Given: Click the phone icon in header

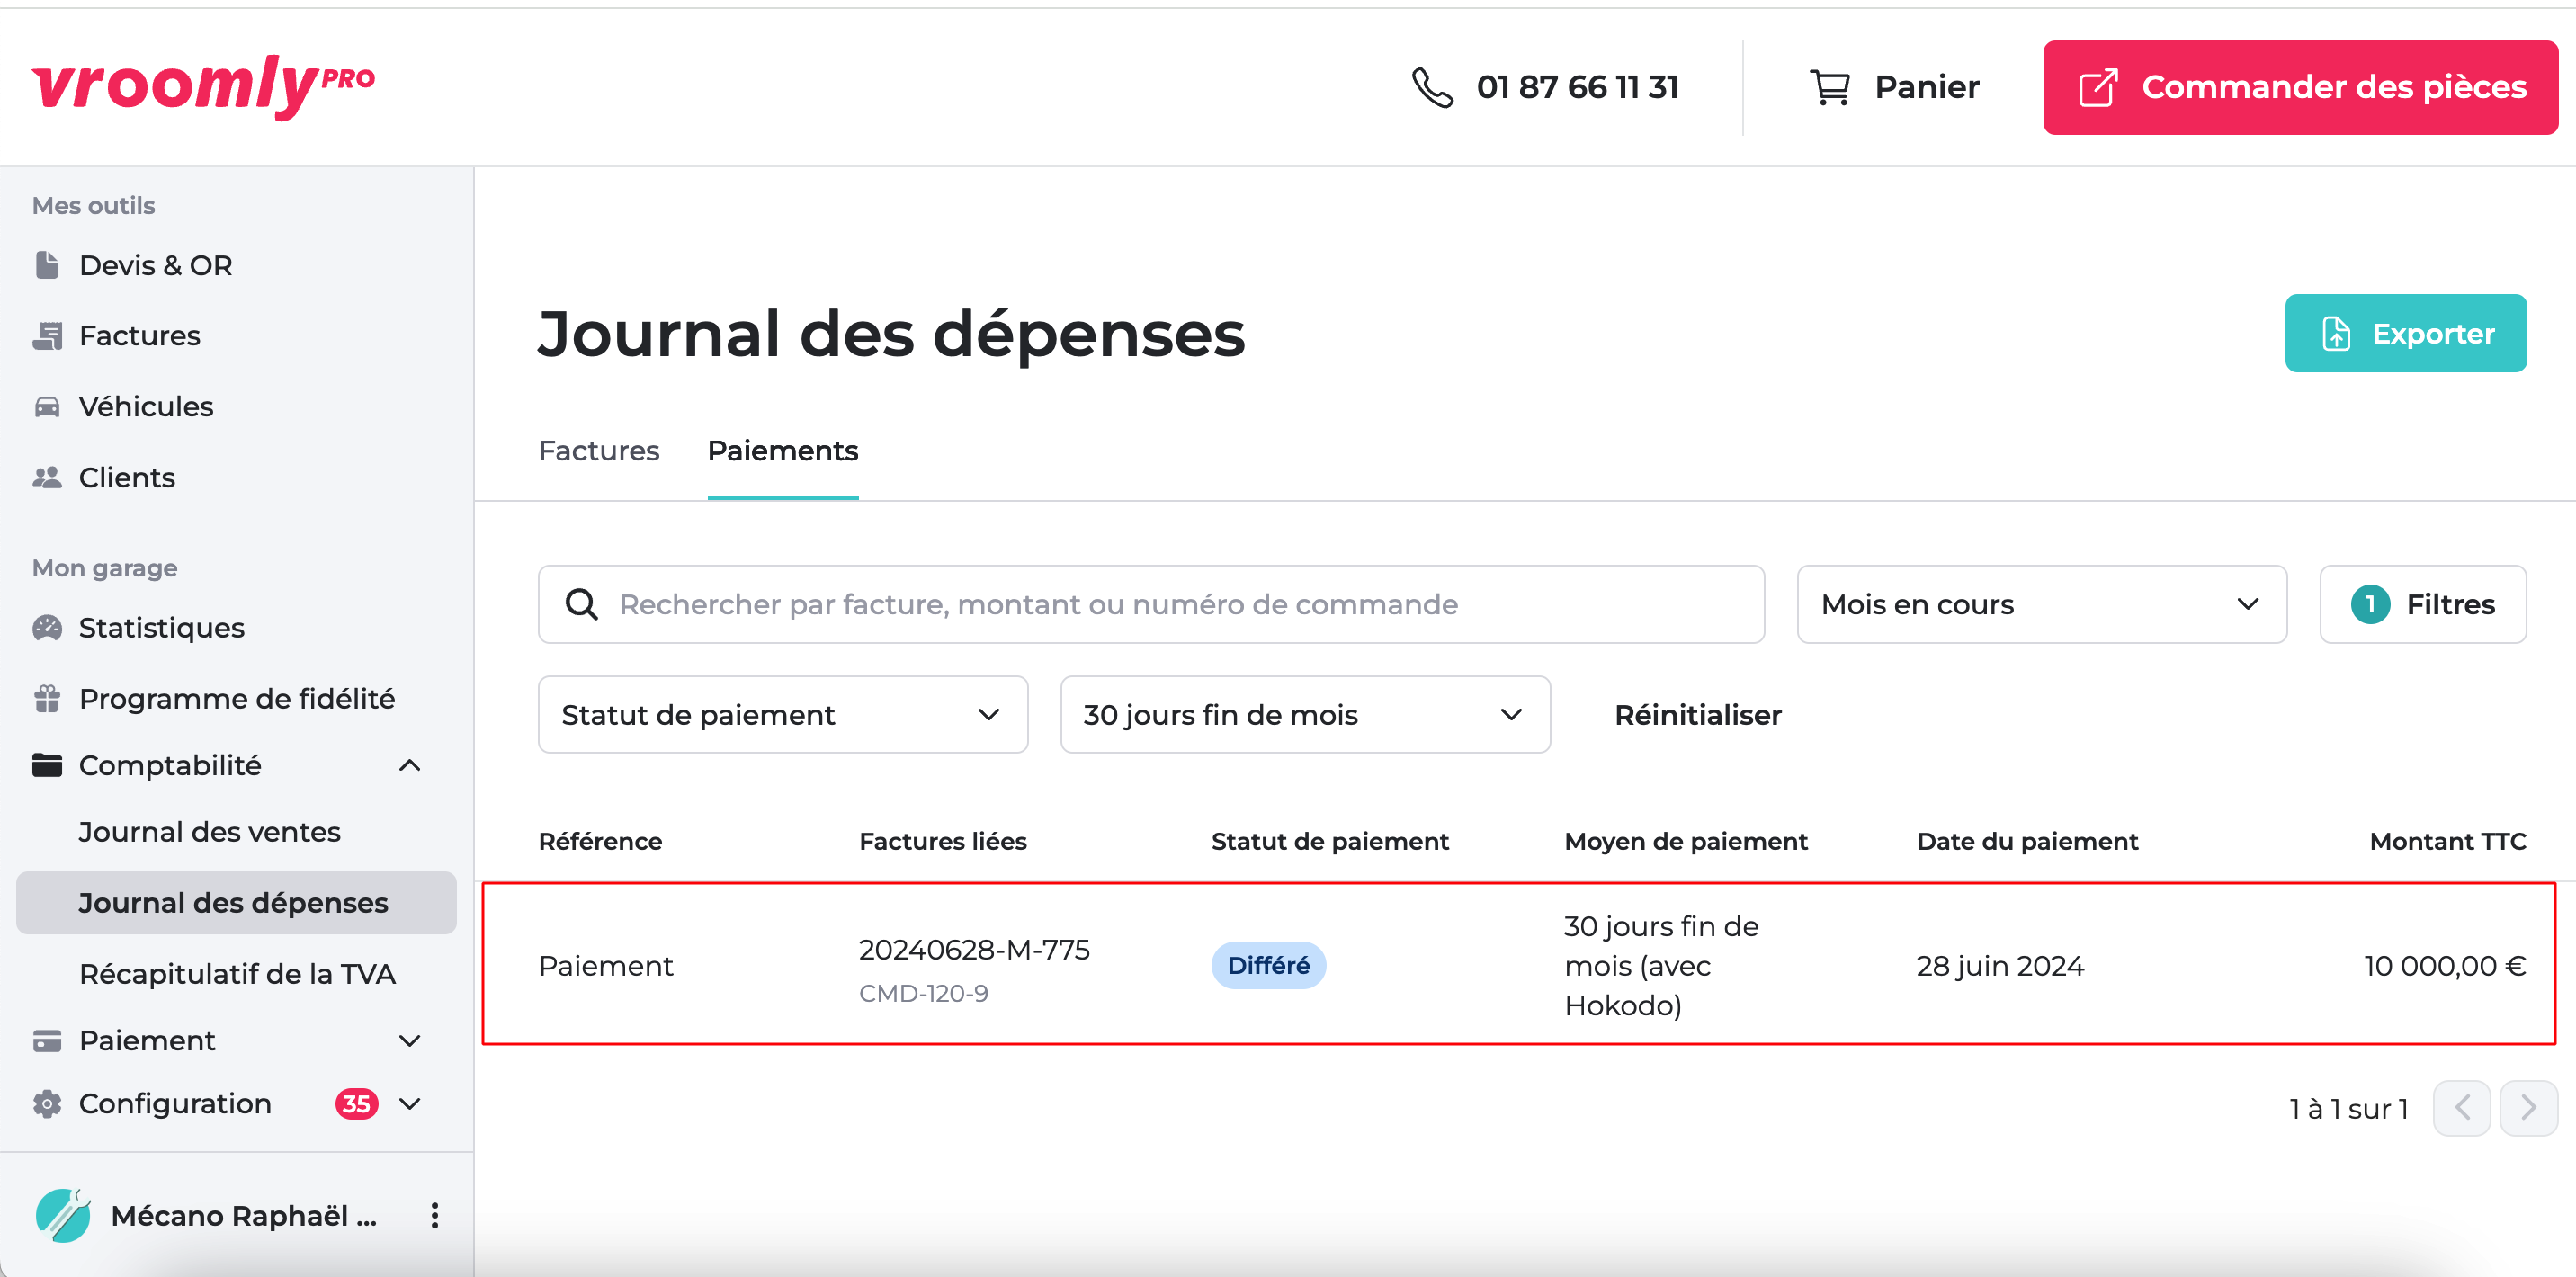Looking at the screenshot, I should pos(1431,88).
